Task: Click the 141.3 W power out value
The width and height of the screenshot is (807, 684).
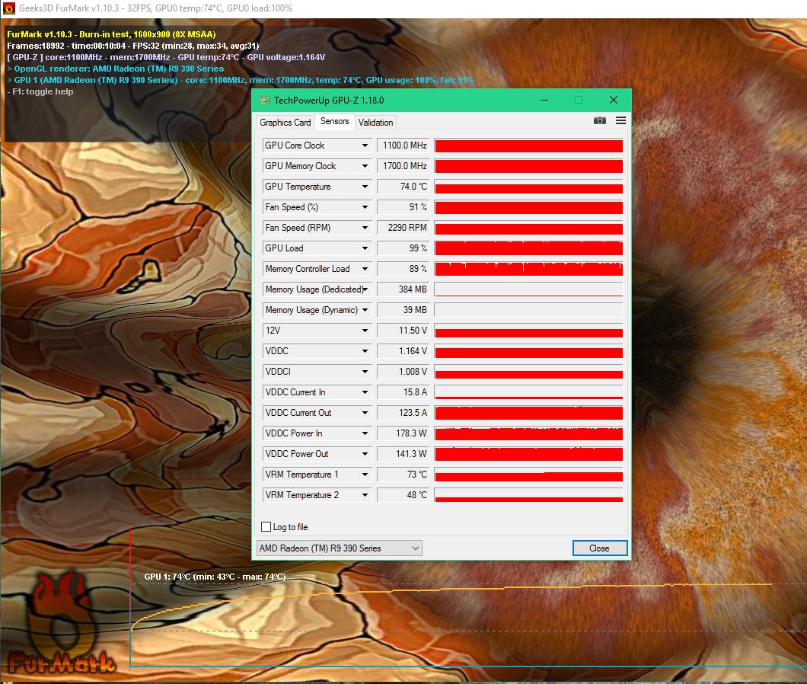Action: pos(403,454)
